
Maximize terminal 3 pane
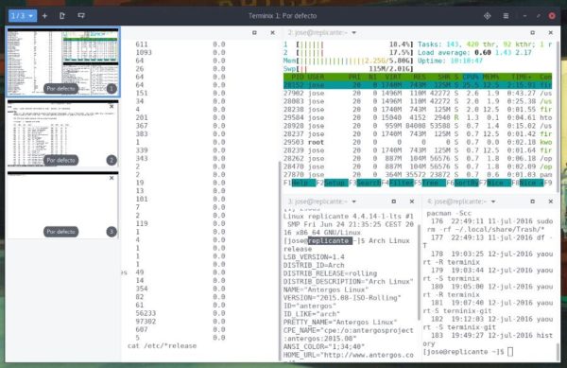click(394, 202)
